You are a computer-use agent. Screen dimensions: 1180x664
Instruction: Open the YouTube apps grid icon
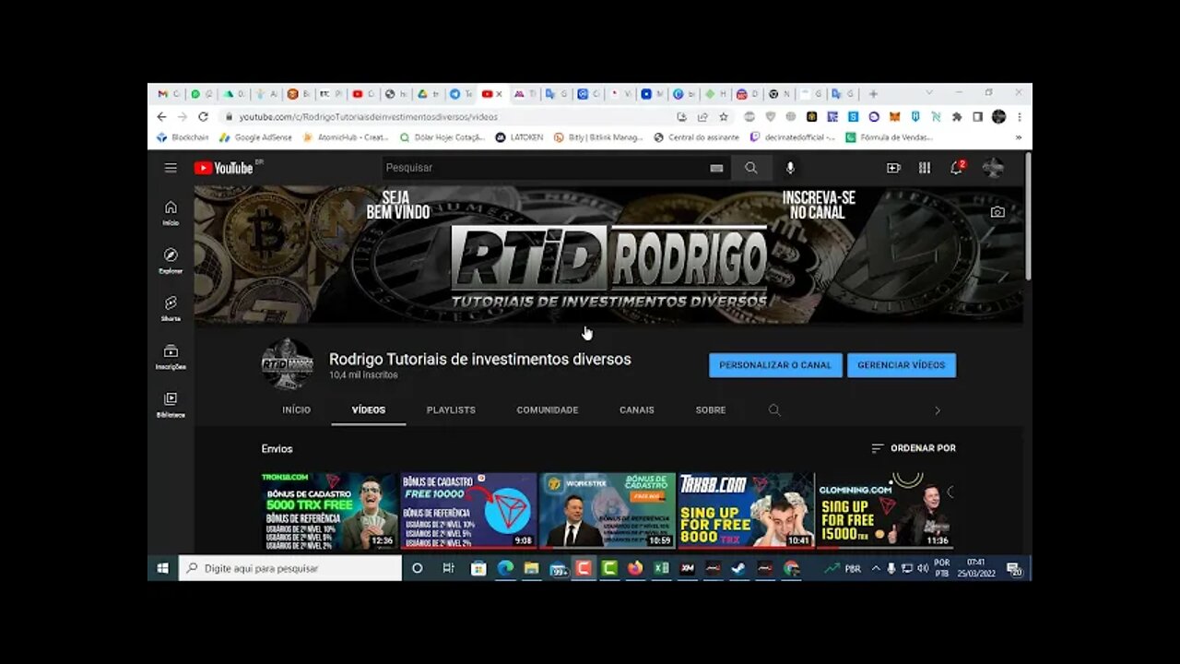tap(925, 168)
